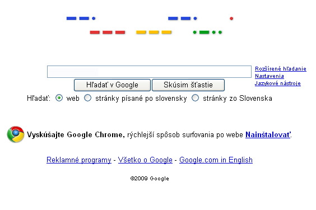Screen dimensions: 316x210
Task: Open the "Jazykové nástroje" link
Action: [x=278, y=83]
